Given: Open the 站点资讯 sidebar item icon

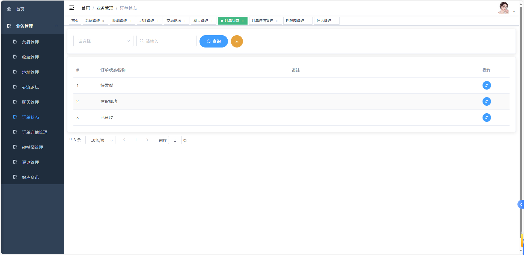Looking at the screenshot, I should point(15,177).
